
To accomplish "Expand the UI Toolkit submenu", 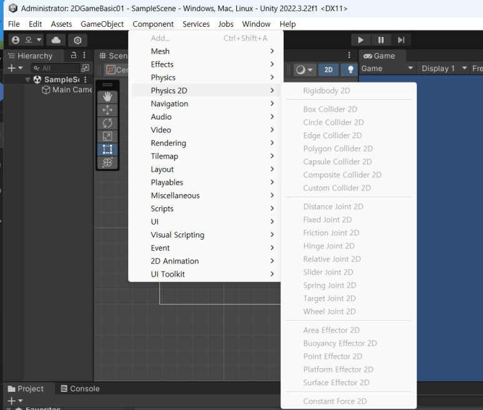I will tap(206, 275).
